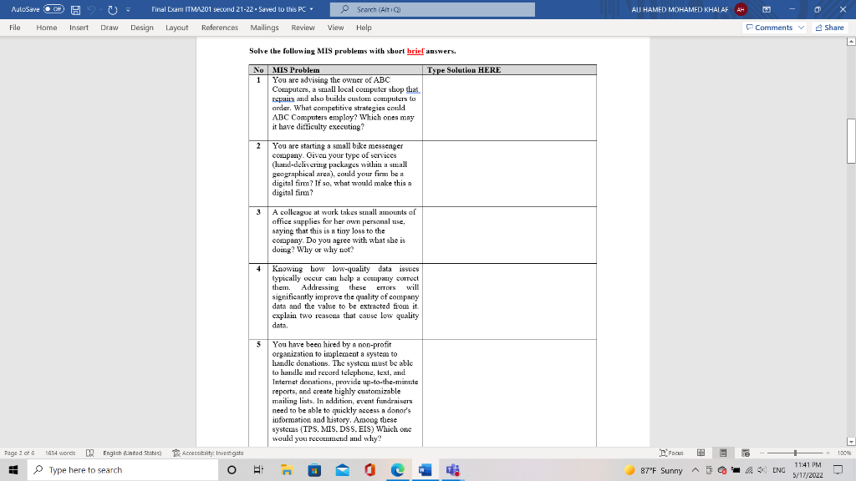This screenshot has width=856, height=481.
Task: Switch to the References tab
Action: [x=220, y=28]
